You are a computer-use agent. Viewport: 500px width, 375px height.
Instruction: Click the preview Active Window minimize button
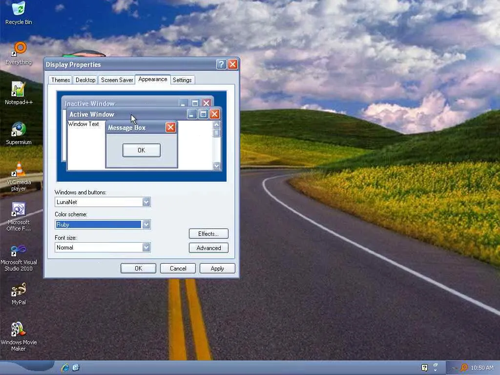(191, 114)
